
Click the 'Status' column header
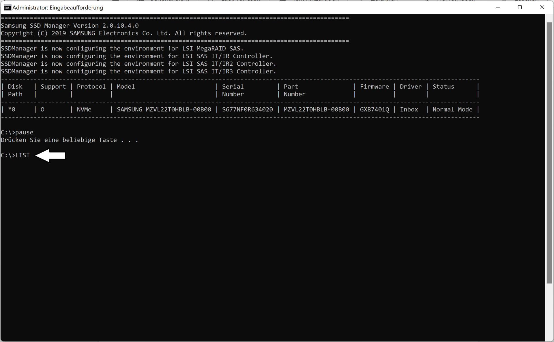click(443, 87)
